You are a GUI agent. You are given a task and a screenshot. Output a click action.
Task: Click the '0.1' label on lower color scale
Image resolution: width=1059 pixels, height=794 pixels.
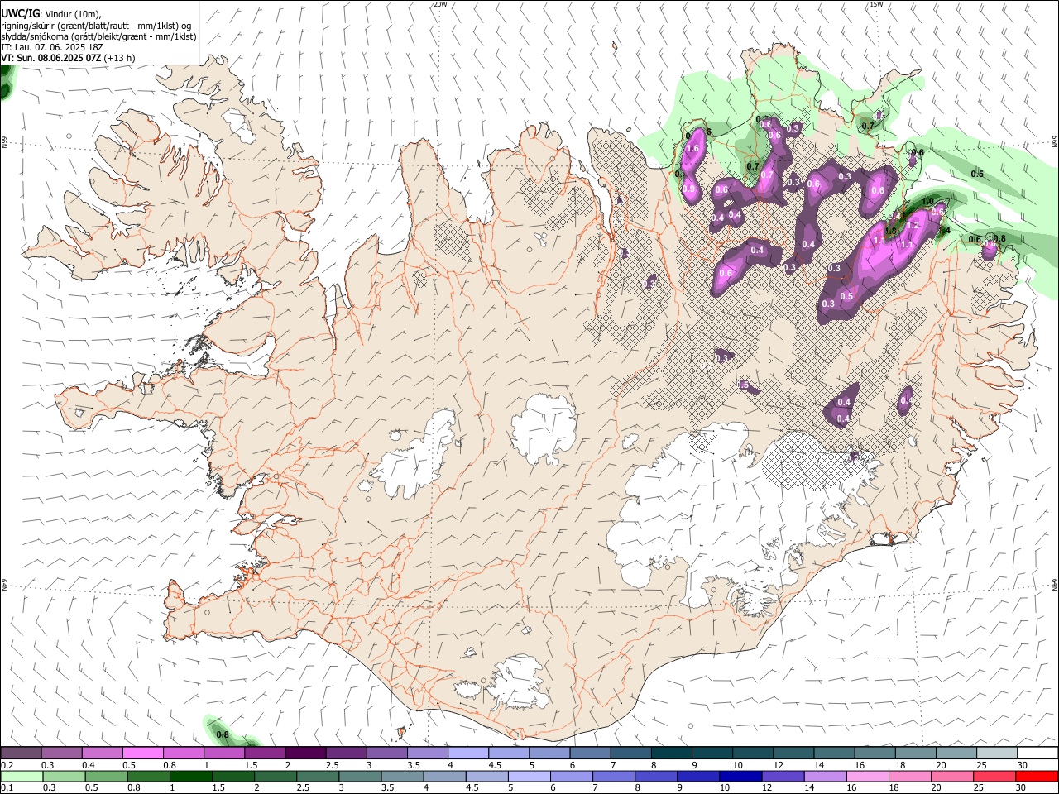click(7, 789)
